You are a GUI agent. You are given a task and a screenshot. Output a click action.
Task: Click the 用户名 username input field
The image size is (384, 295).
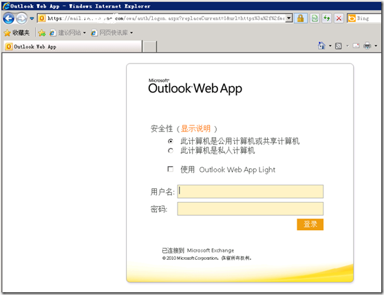coord(250,192)
